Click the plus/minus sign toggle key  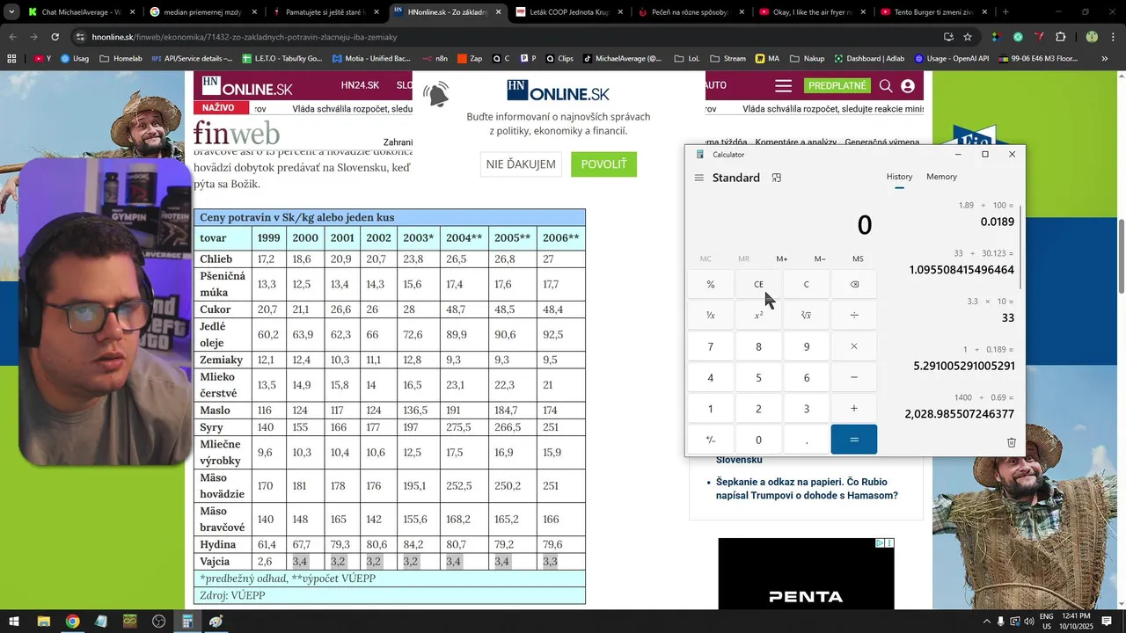click(711, 440)
